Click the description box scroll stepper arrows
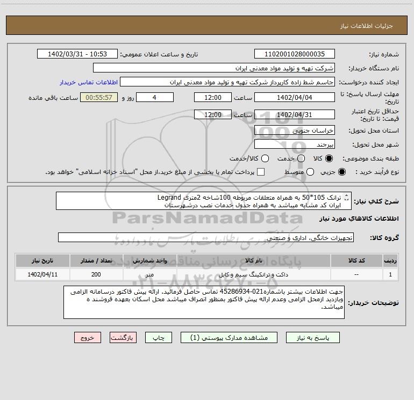Image resolution: width=414 pixels, height=400 pixels. click(x=346, y=198)
